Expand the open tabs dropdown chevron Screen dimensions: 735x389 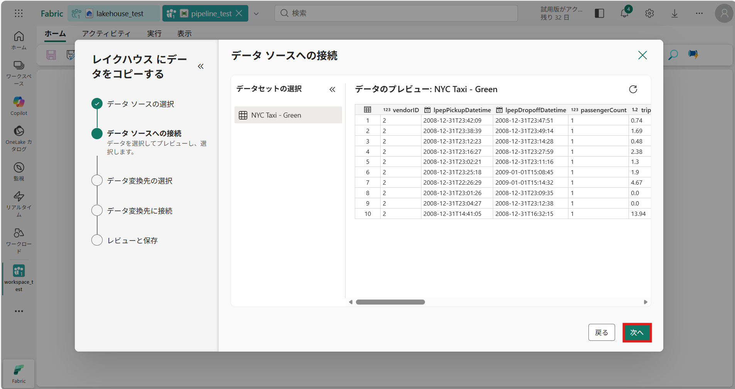point(256,14)
